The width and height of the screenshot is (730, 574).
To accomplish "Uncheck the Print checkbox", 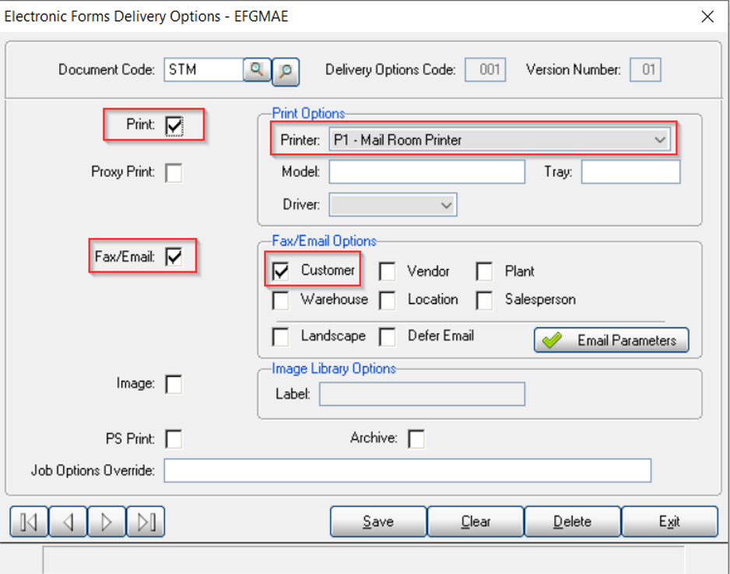I will coord(174,125).
